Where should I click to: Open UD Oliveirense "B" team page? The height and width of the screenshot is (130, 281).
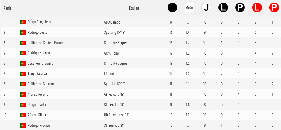pos(116,115)
